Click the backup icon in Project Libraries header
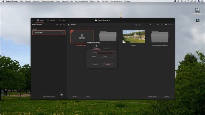Image resolution: width=205 pixels, height=115 pixels. click(x=61, y=25)
